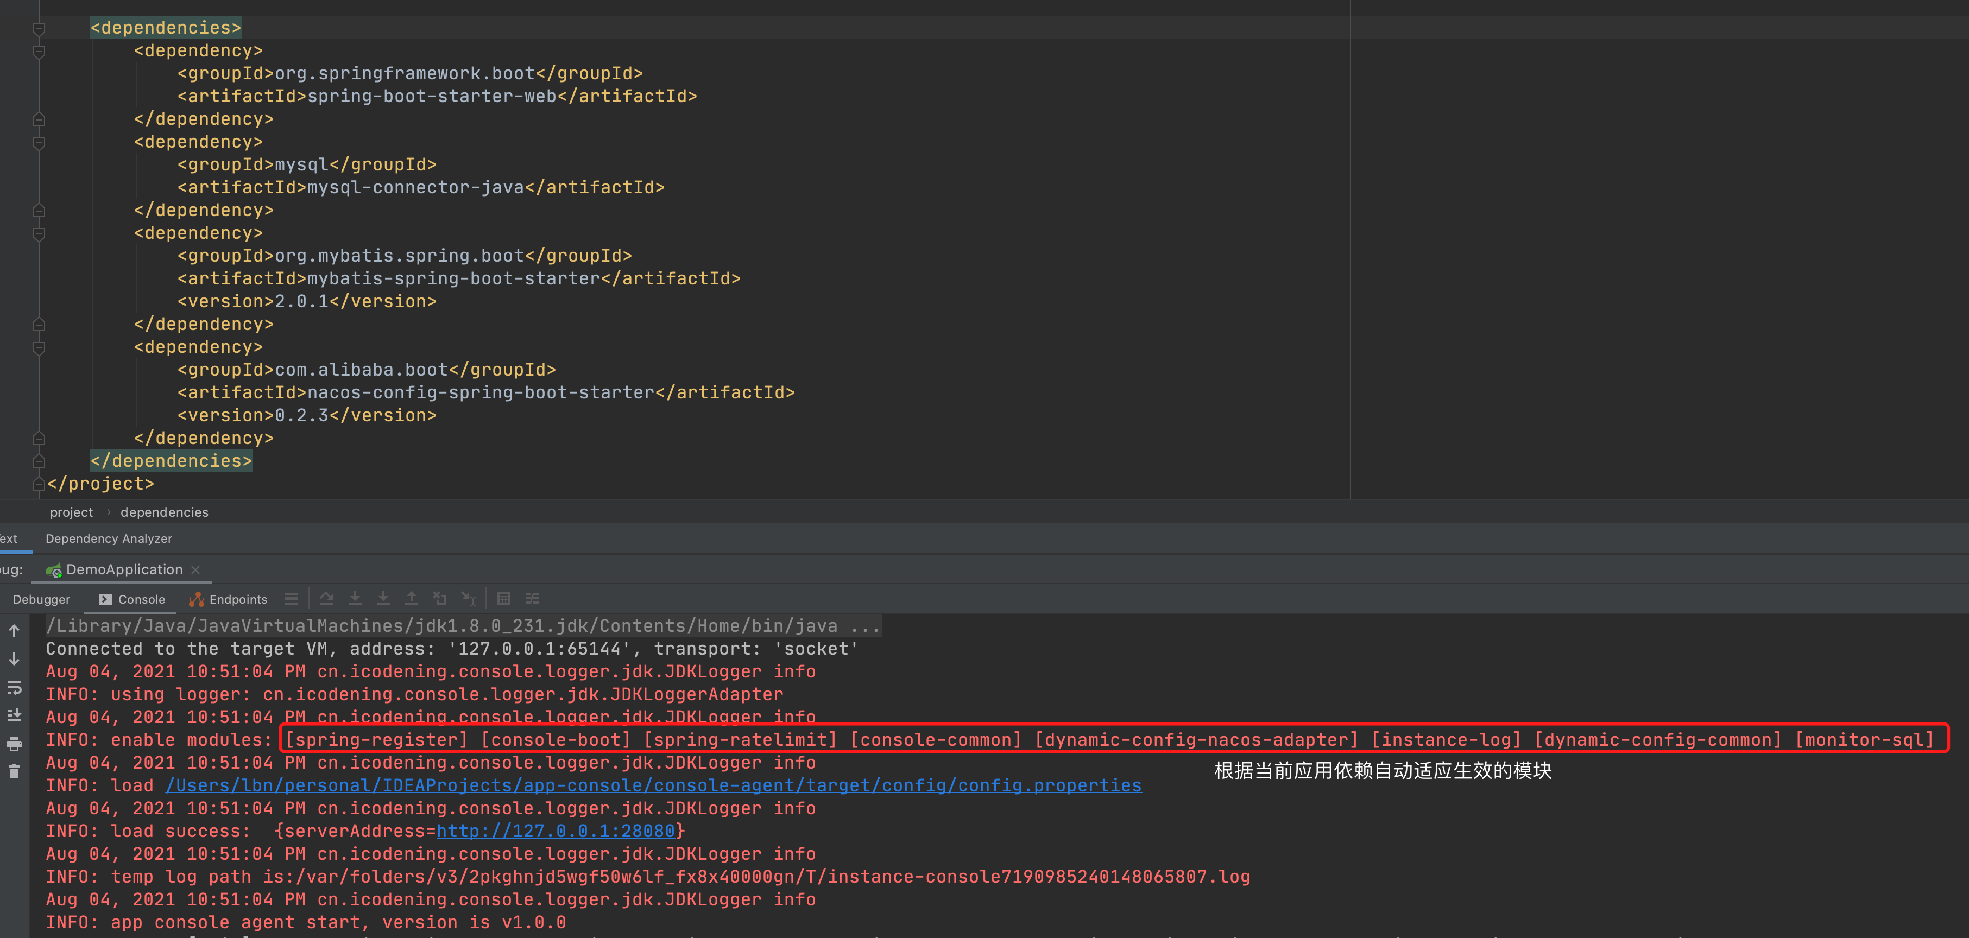Close the DemoApplication debug tab
This screenshot has height=938, width=1969.
point(195,570)
